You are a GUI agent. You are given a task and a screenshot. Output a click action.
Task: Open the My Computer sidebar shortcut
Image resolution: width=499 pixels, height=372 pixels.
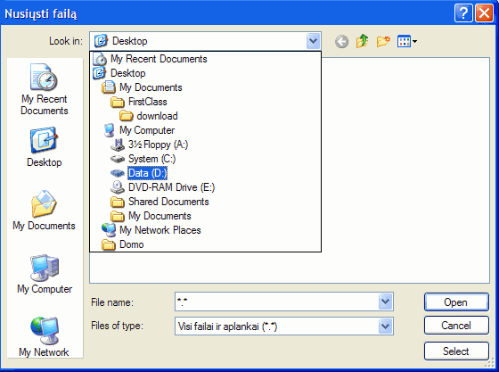click(x=45, y=274)
